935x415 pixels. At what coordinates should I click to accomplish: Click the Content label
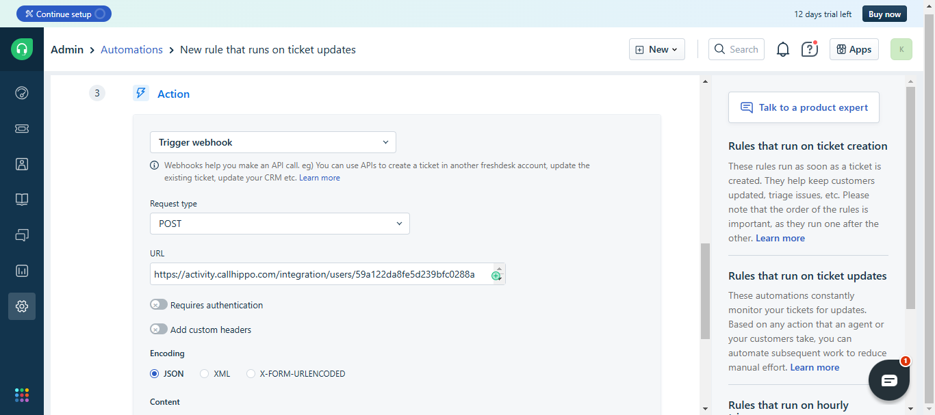tap(165, 402)
